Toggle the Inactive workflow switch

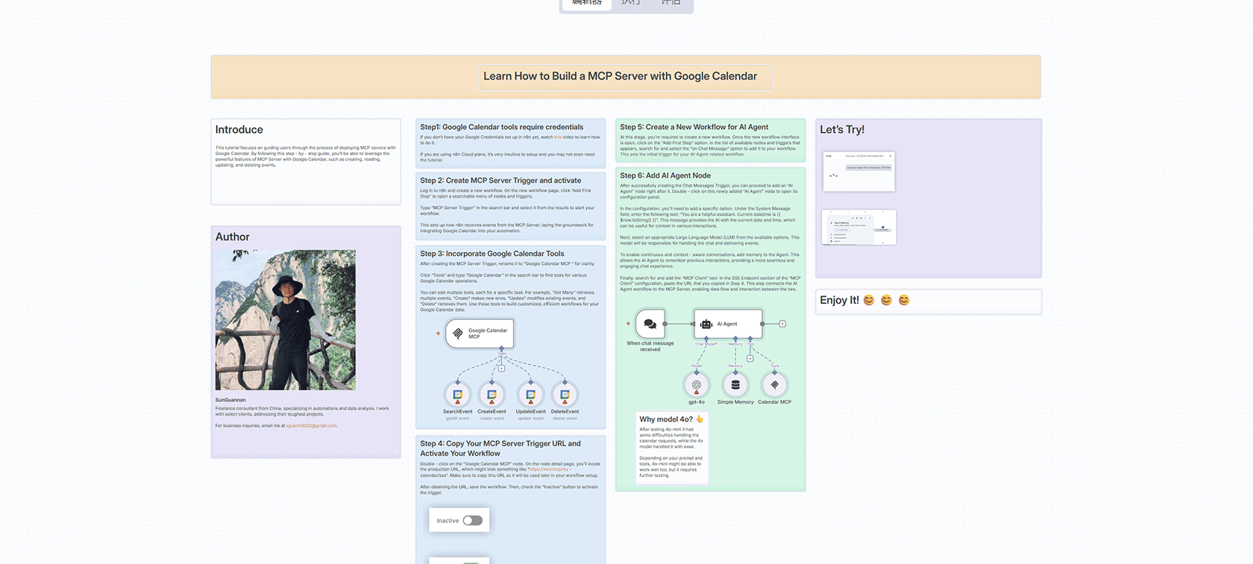(473, 521)
